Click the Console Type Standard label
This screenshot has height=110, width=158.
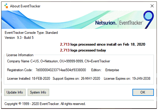point(31,33)
